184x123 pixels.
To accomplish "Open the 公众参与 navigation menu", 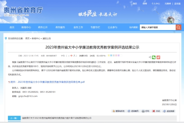I will click(112, 27).
